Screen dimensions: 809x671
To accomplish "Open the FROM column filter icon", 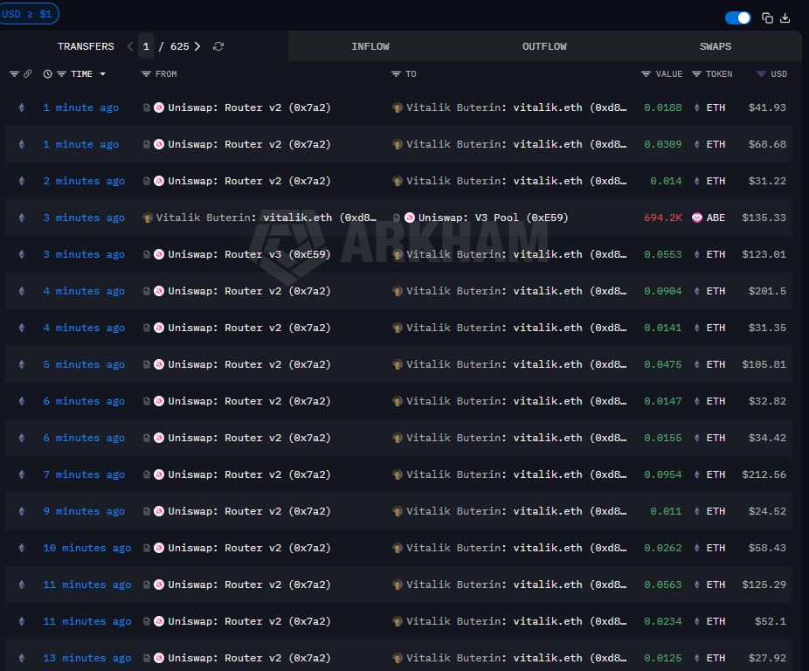I will [146, 74].
